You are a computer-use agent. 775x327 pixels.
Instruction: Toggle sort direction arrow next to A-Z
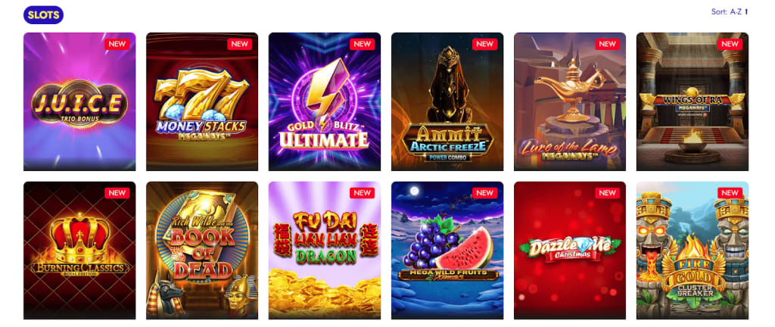point(746,12)
